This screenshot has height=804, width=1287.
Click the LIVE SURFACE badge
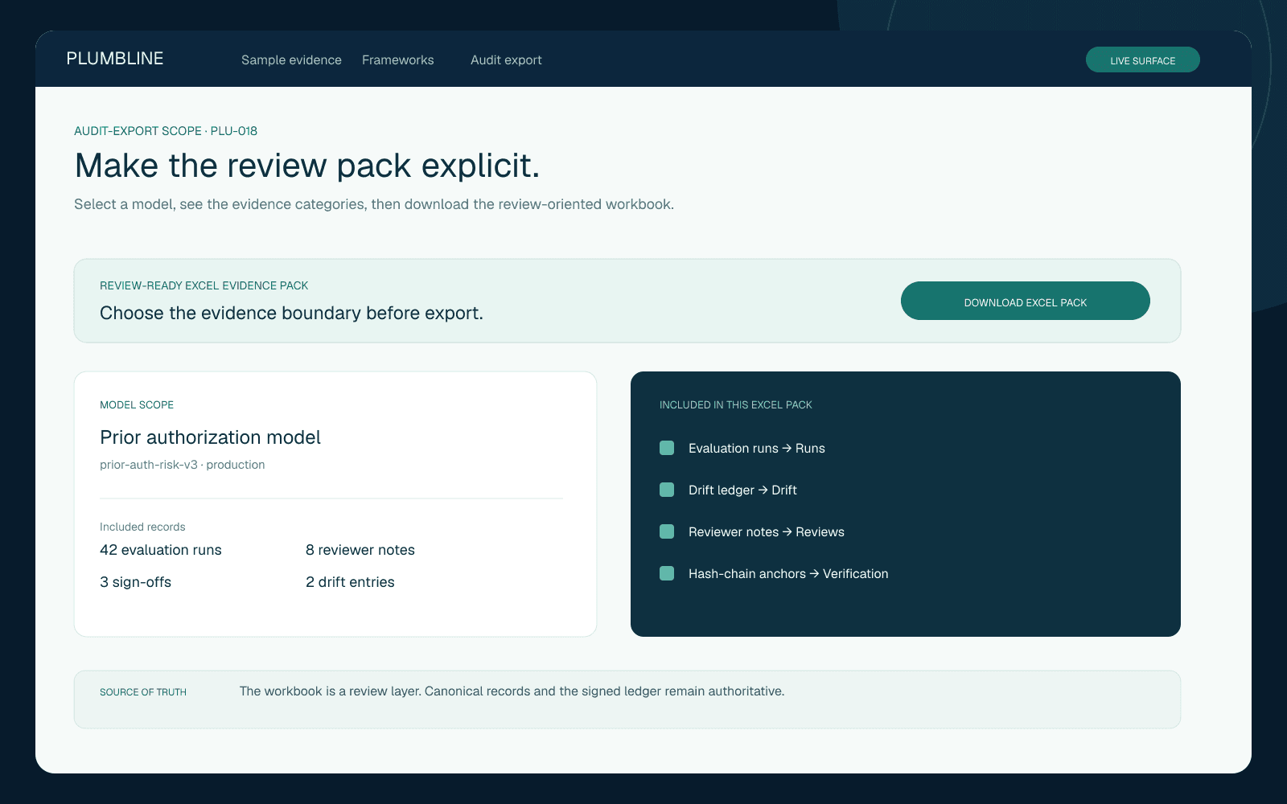pos(1143,59)
